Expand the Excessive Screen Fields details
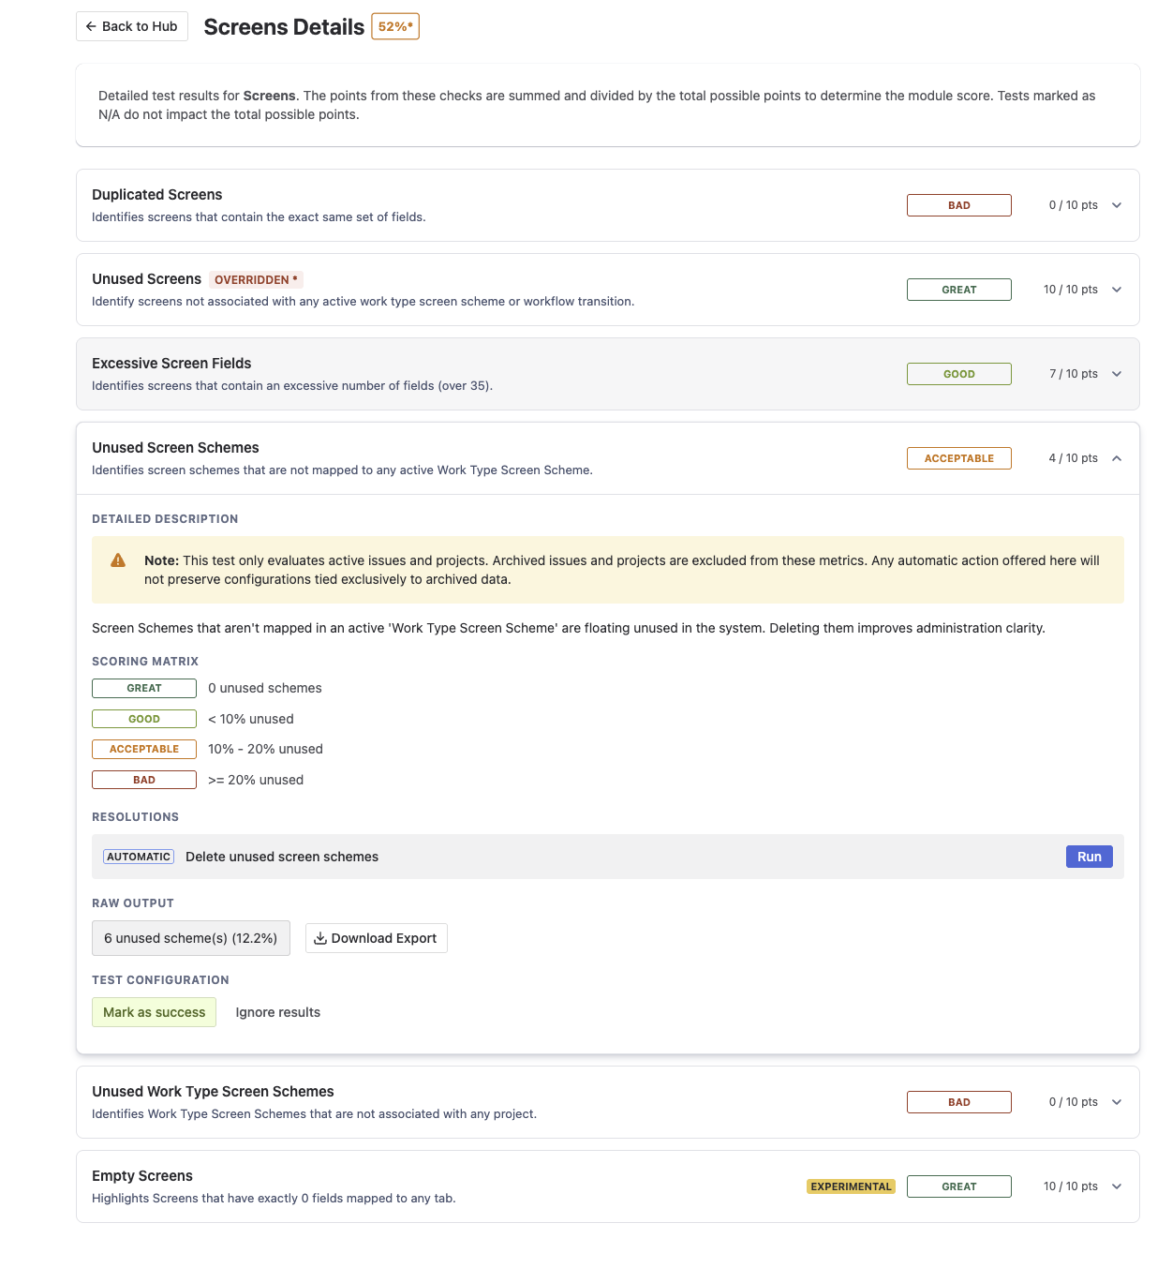1172x1268 pixels. pos(1116,374)
